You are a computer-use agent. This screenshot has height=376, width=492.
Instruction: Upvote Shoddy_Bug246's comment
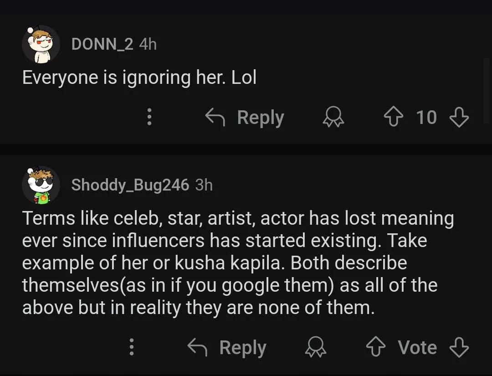point(376,348)
